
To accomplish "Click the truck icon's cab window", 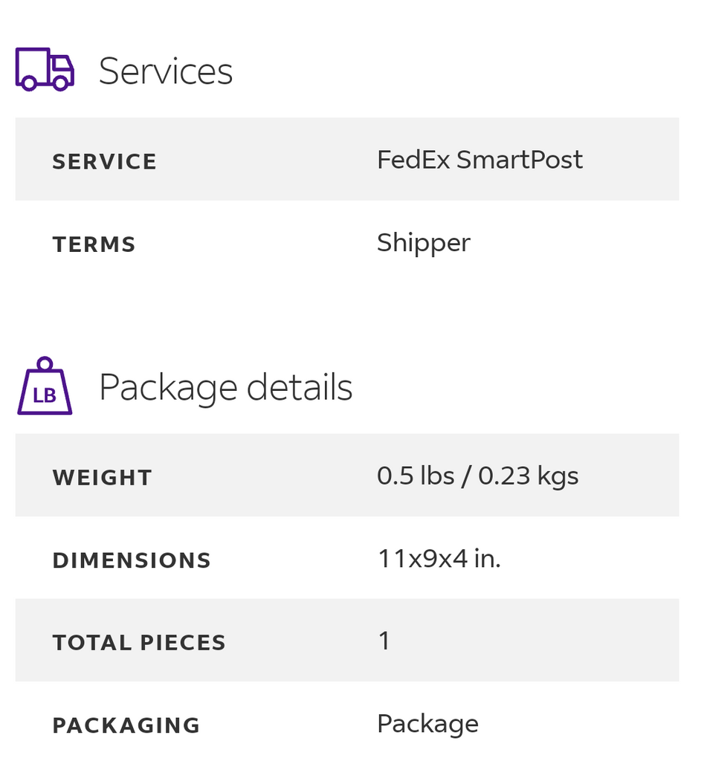I will coord(61,65).
